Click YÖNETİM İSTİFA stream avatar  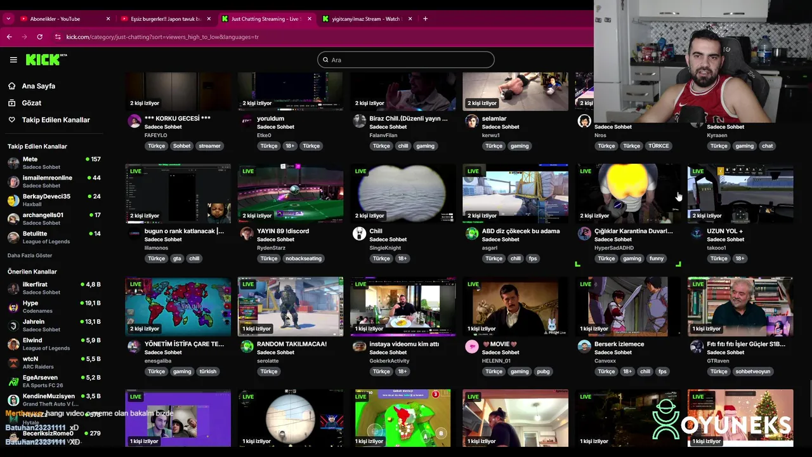[134, 346]
